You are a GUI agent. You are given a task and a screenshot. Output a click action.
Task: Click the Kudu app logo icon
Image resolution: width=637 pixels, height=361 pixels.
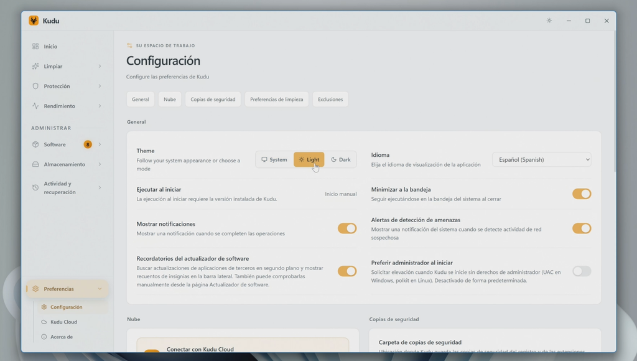[34, 21]
